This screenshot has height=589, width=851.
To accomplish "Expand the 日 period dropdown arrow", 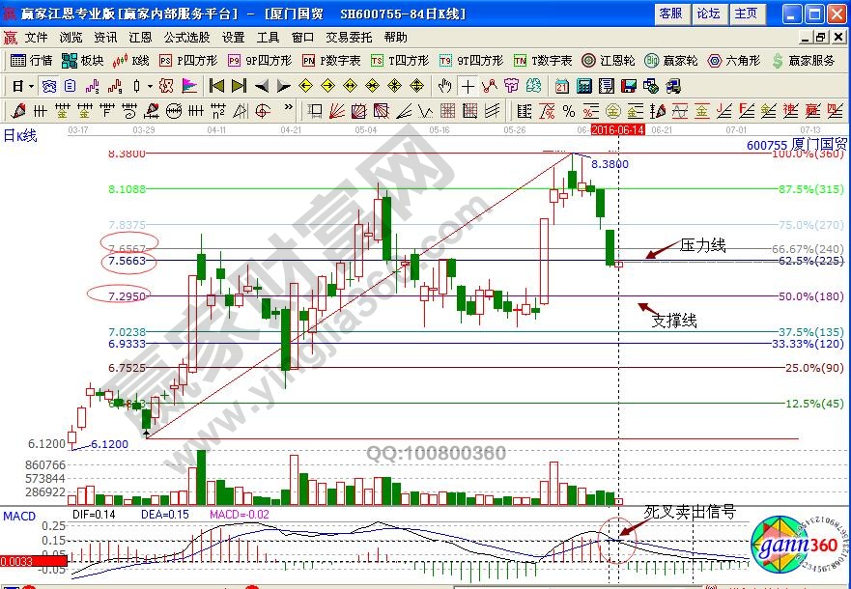I will click(x=31, y=85).
